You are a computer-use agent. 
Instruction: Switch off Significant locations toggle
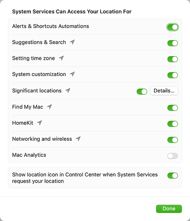tap(142, 91)
